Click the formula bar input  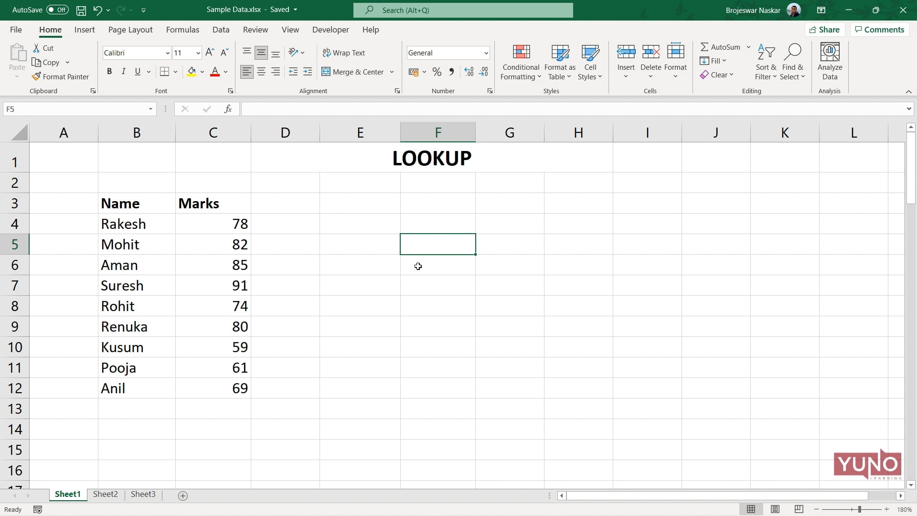tap(573, 109)
